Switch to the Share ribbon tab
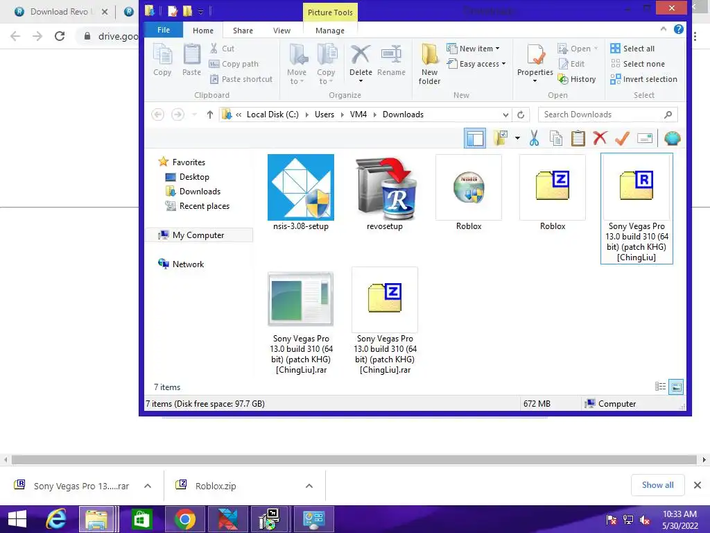 (243, 31)
